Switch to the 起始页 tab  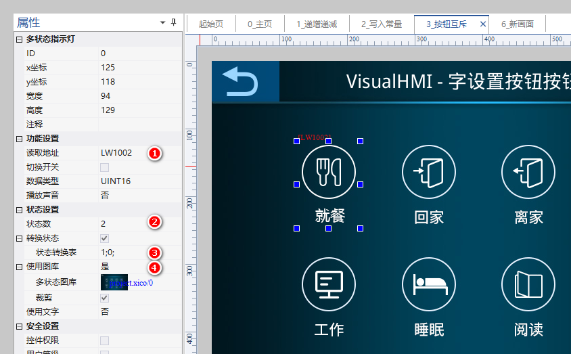[x=211, y=24]
